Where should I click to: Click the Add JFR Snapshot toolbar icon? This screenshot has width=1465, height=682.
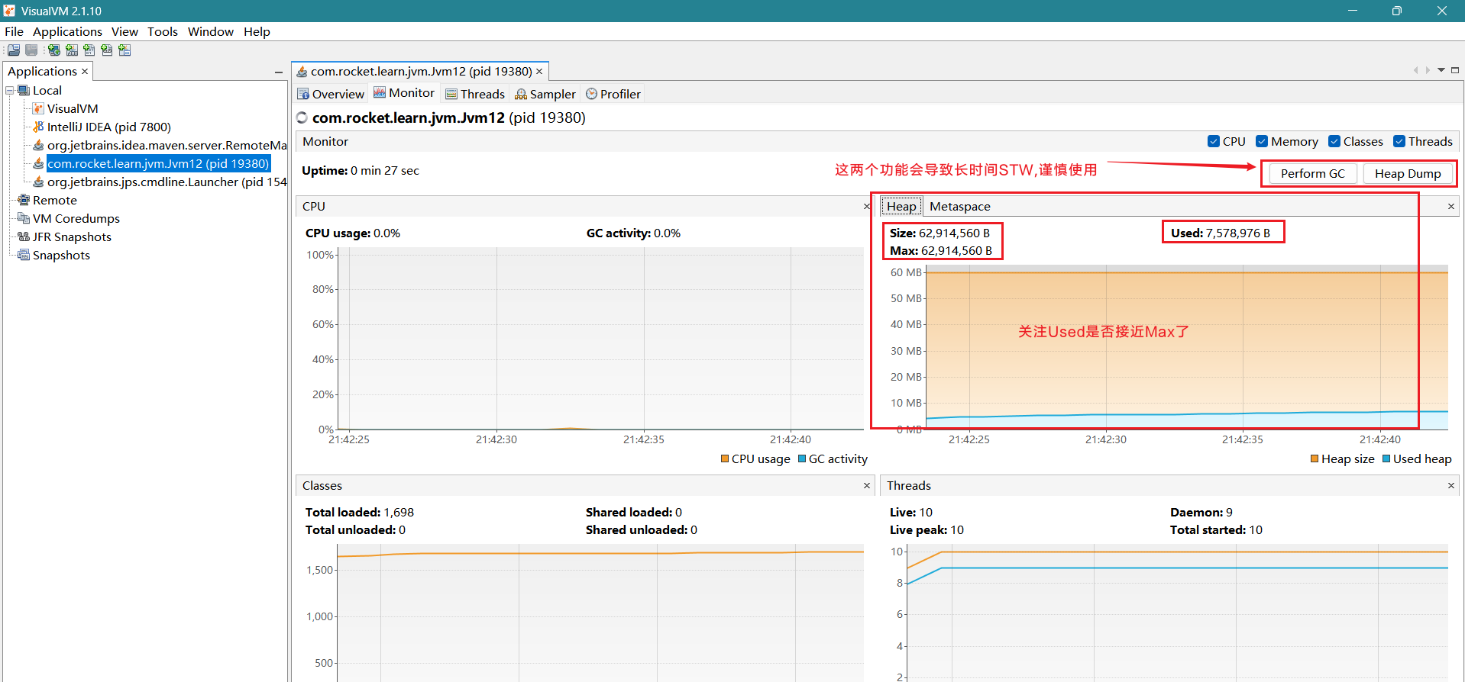(107, 50)
